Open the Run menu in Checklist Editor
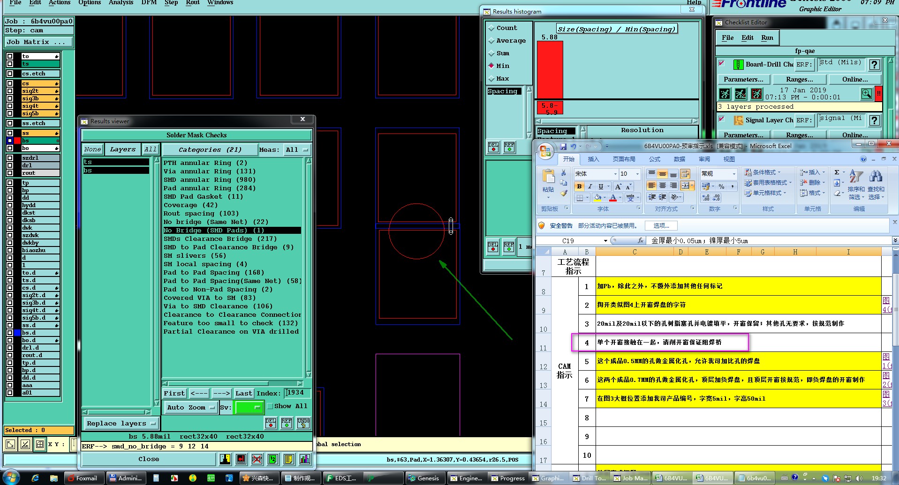Image resolution: width=899 pixels, height=485 pixels. (767, 37)
